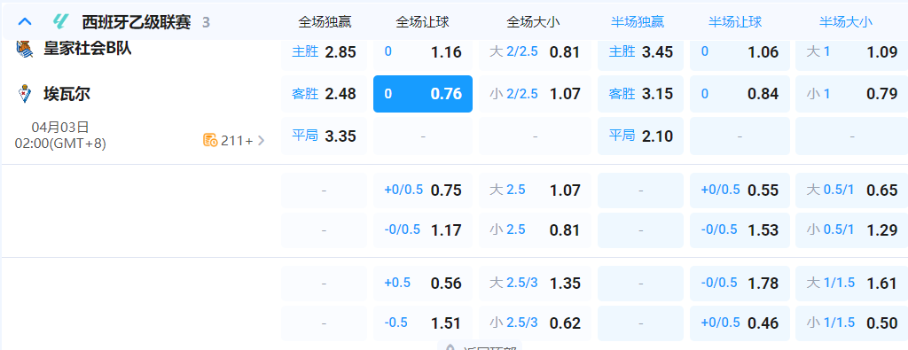Click the 半场让球 column header

pyautogui.click(x=735, y=22)
